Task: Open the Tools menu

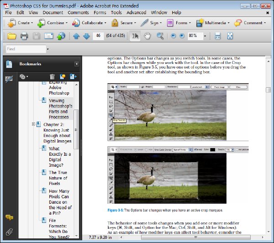Action: [116, 13]
